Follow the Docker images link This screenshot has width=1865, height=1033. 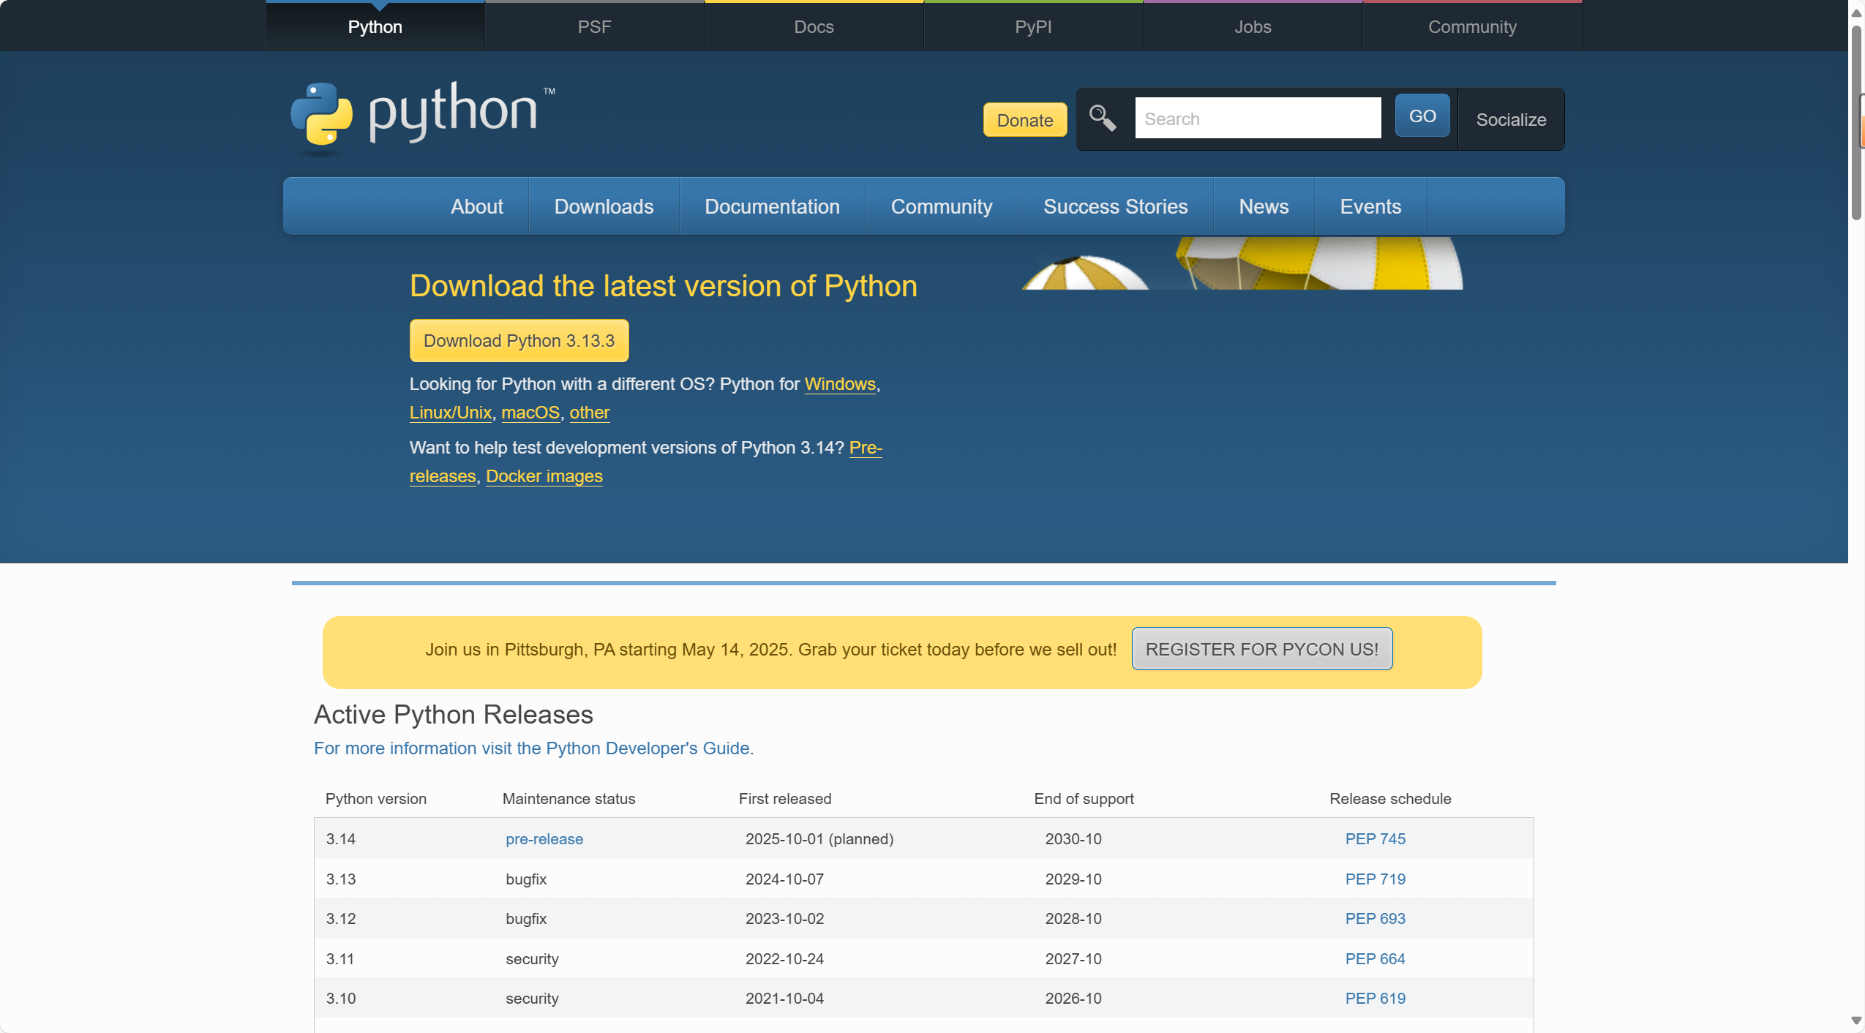point(544,477)
